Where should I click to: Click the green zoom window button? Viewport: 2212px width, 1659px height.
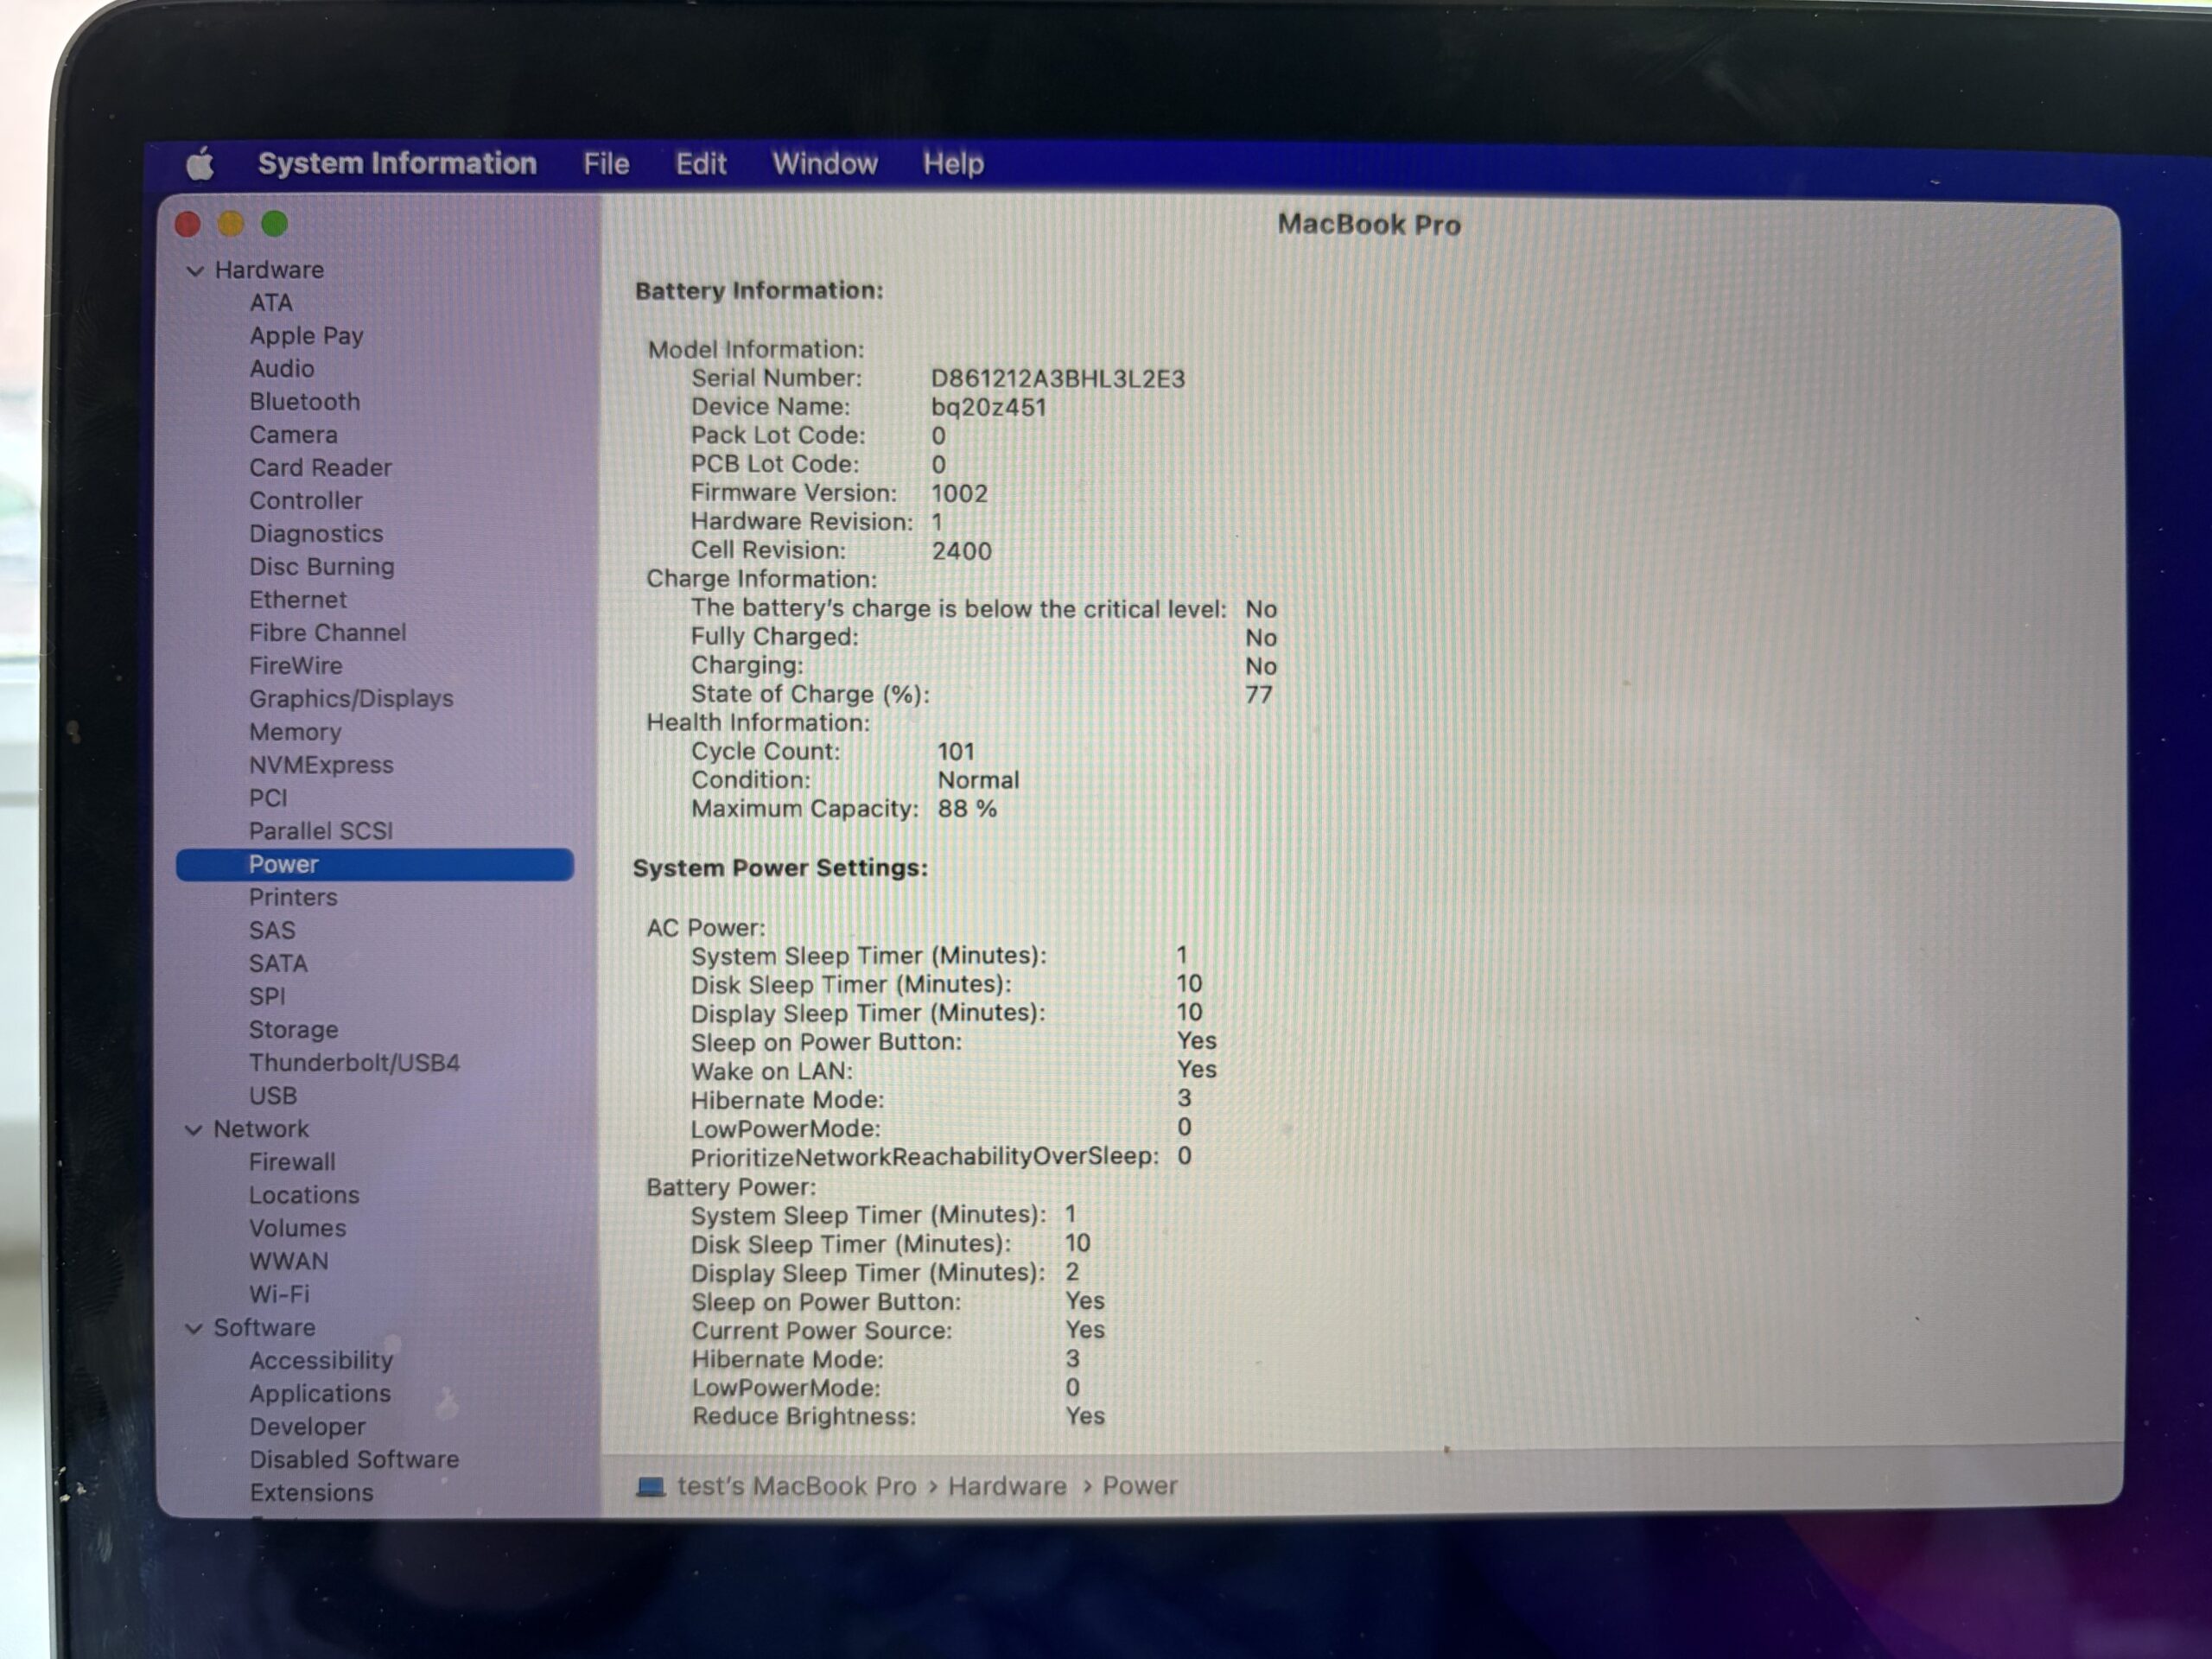coord(275,224)
